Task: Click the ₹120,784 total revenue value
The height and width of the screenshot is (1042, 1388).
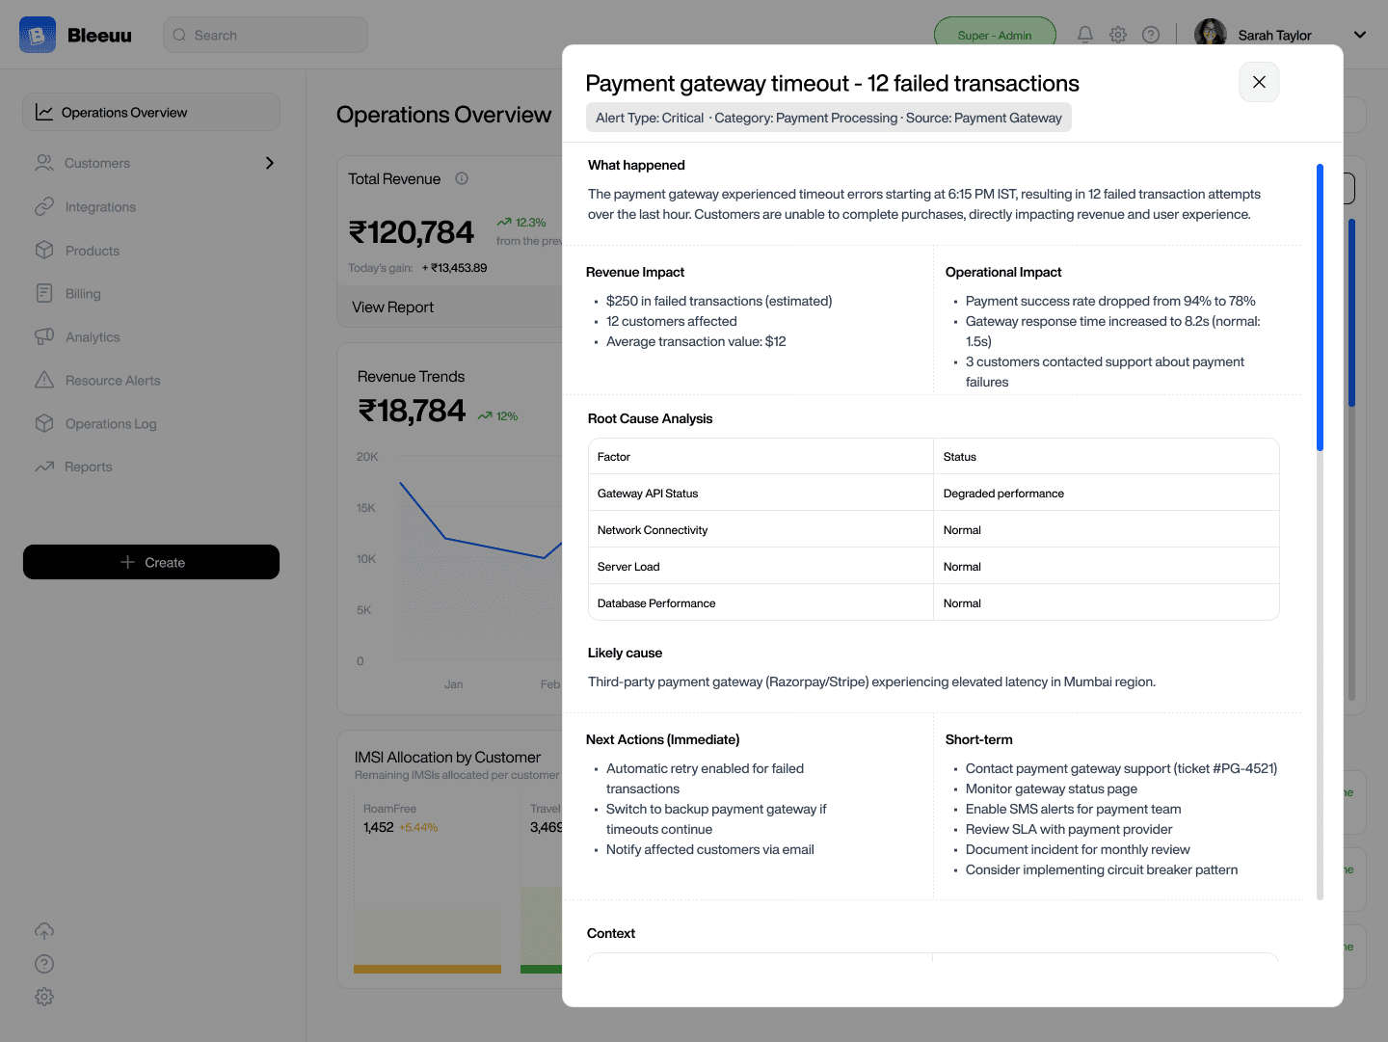Action: pyautogui.click(x=412, y=232)
